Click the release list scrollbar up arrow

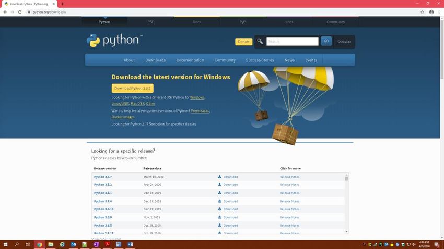pyautogui.click(x=346, y=175)
